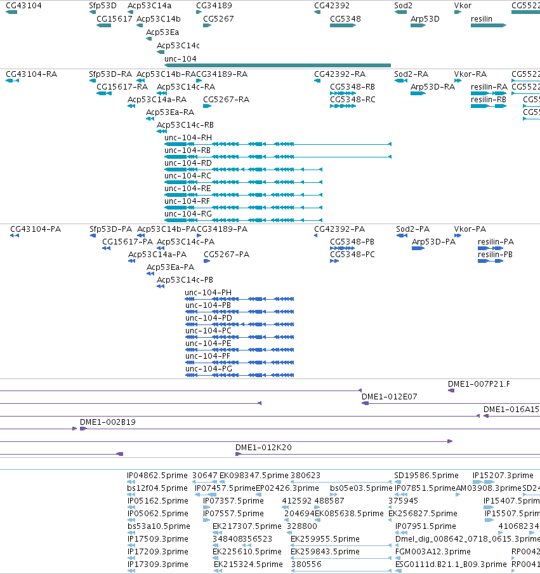The image size is (540, 574).
Task: Click the DME1-012K20 BAC label
Action: 263,448
